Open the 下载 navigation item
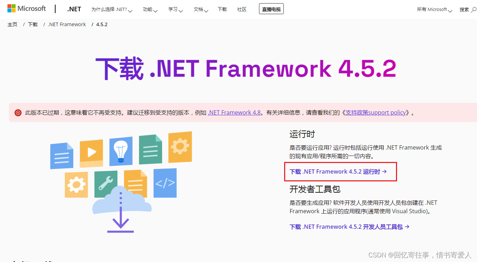This screenshot has height=262, width=477. coord(222,10)
